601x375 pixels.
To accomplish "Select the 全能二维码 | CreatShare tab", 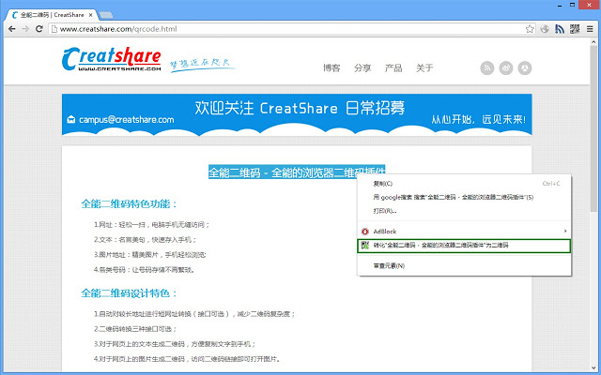I will [52, 15].
